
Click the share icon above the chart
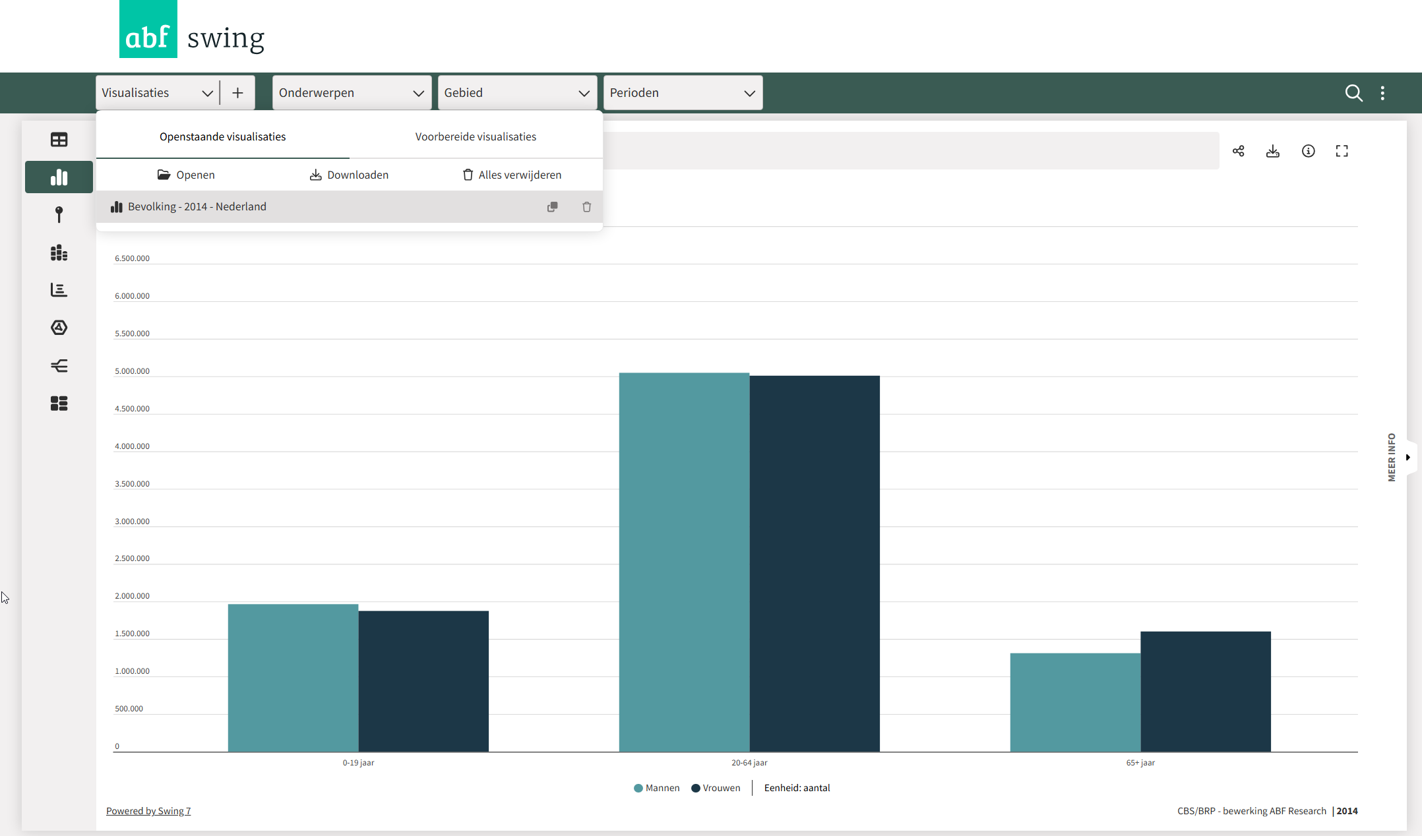[x=1238, y=151]
